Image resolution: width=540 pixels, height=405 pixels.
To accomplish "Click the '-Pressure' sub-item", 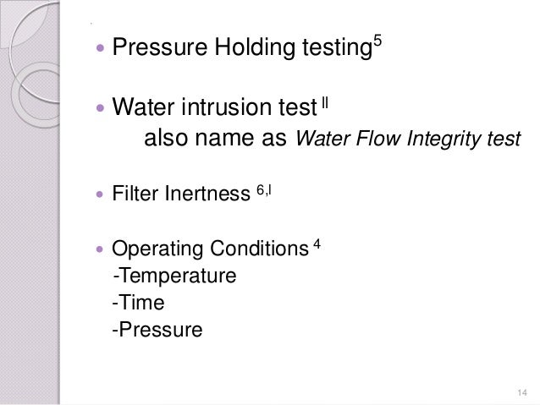I will tap(157, 330).
